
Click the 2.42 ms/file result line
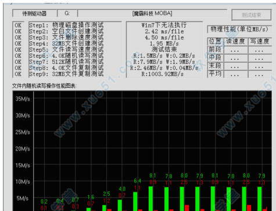[x=164, y=31]
